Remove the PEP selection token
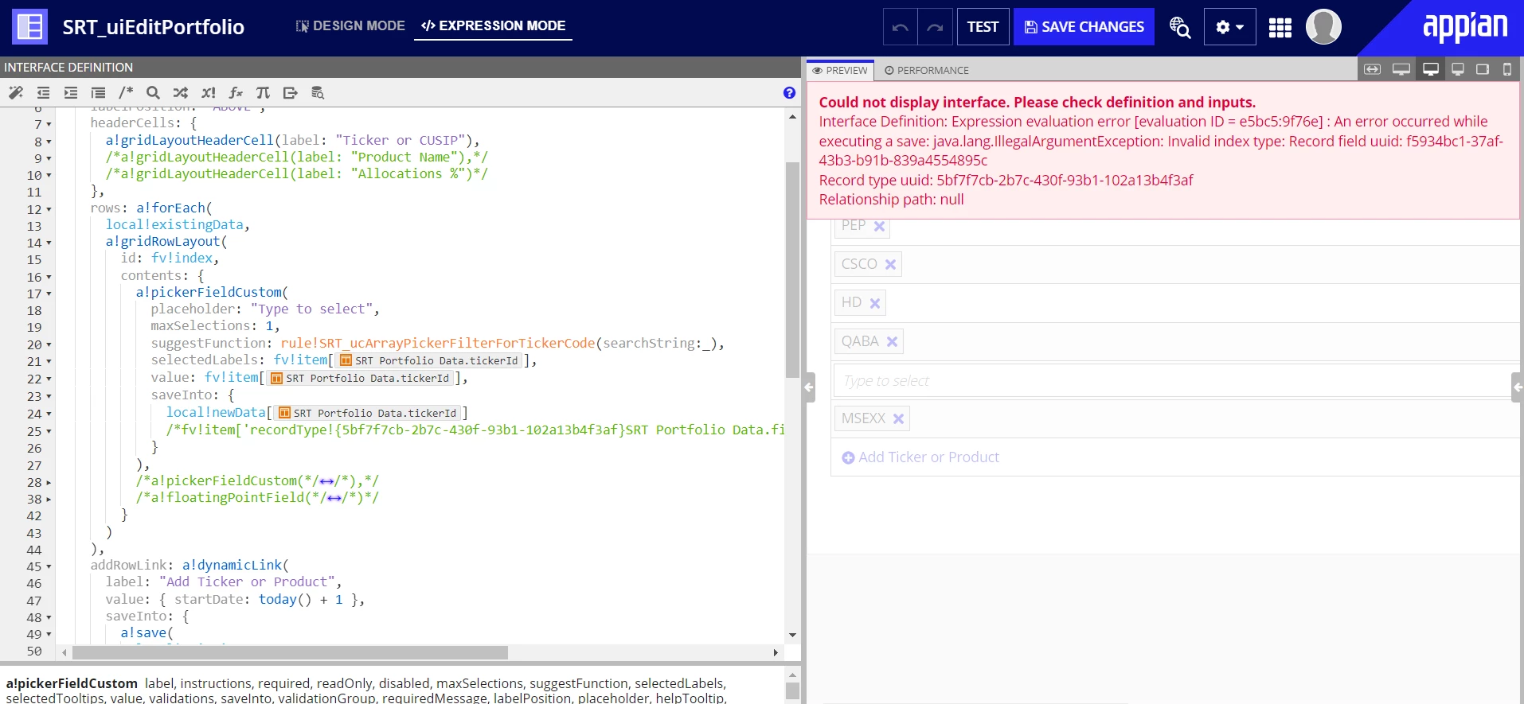This screenshot has height=704, width=1524. (x=879, y=226)
